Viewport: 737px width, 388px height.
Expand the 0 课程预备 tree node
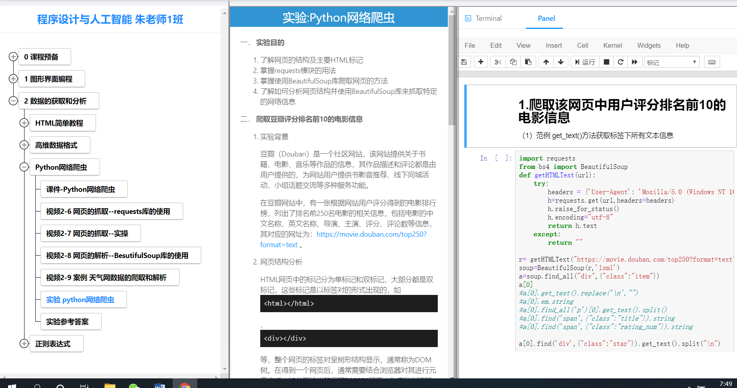coord(13,57)
